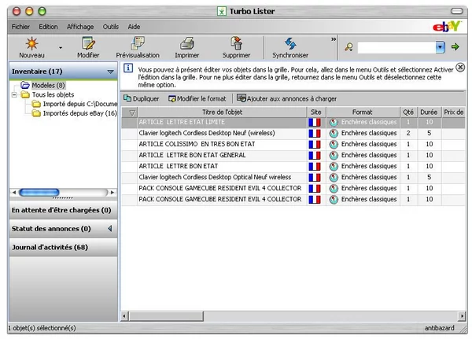Sort by Durée column header
The height and width of the screenshot is (339, 472).
(x=429, y=112)
